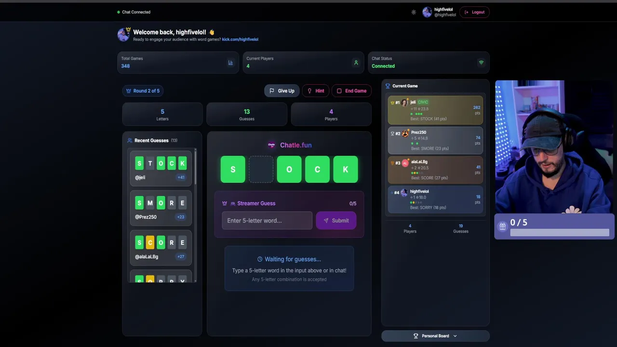The height and width of the screenshot is (347, 617).
Task: Click the +23 points badge
Action: coord(181,217)
